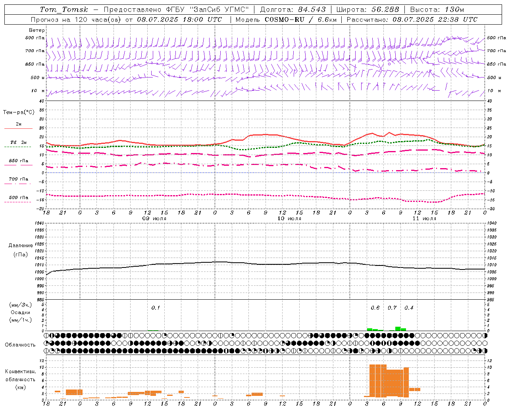Click the Конвективн. облачность label
The width and height of the screenshot is (508, 407).
(x=21, y=375)
